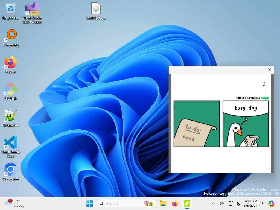Image resolution: width=280 pixels, height=210 pixels.
Task: Open File Explorer from the taskbar
Action: pos(163,203)
